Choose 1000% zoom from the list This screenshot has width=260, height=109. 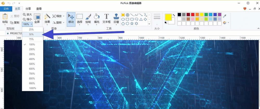[32, 88]
